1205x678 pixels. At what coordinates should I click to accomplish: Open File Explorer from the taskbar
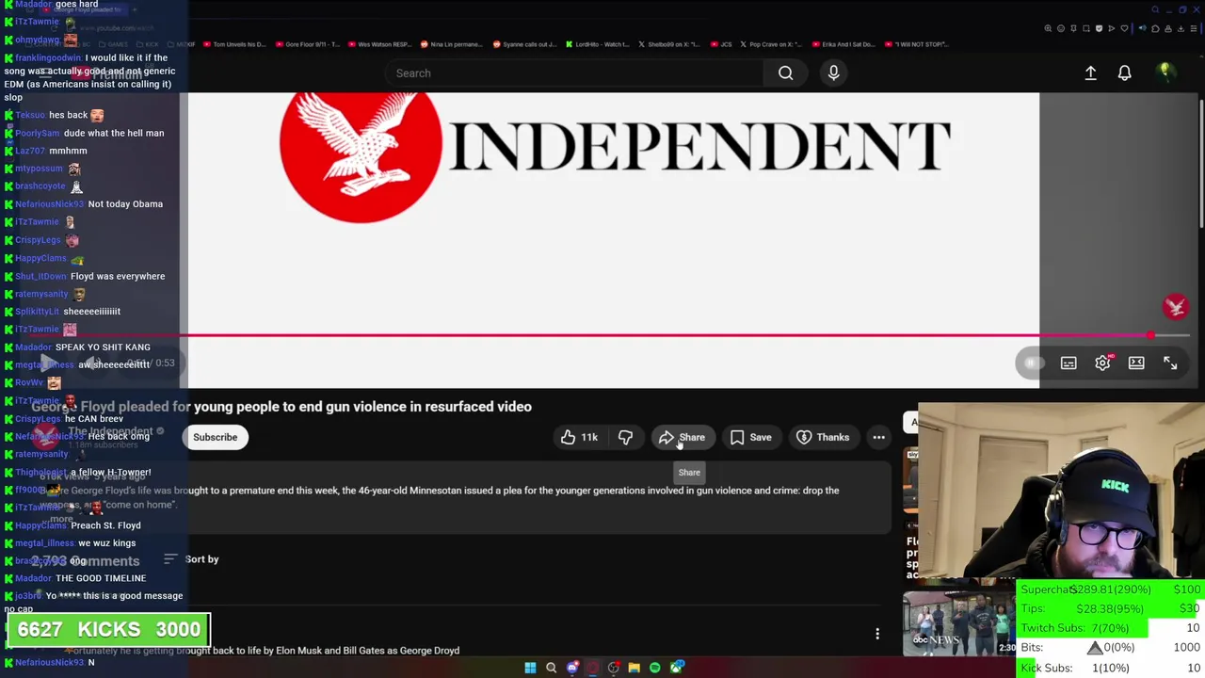pyautogui.click(x=634, y=668)
